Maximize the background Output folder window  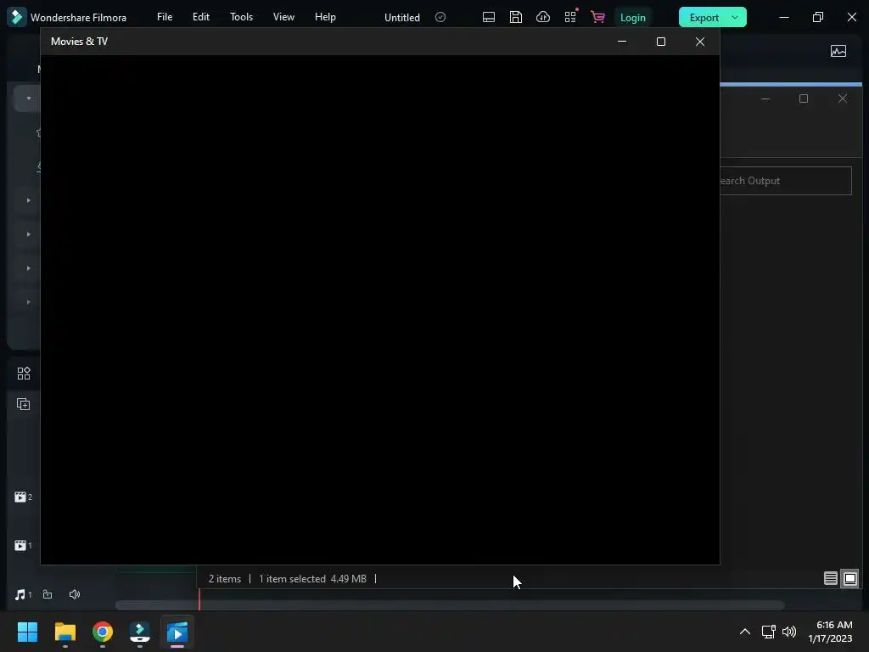[x=804, y=98]
